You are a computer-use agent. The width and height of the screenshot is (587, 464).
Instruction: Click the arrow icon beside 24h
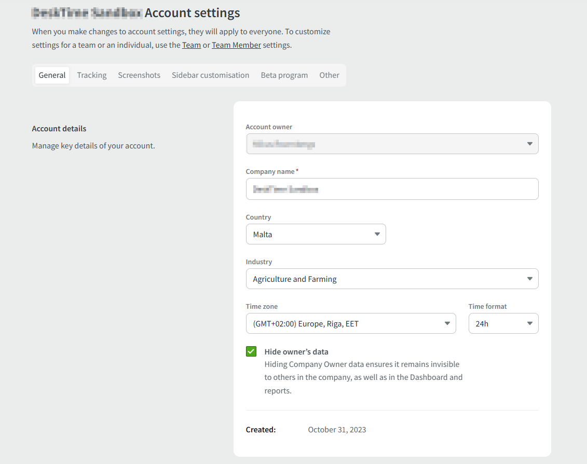[529, 323]
